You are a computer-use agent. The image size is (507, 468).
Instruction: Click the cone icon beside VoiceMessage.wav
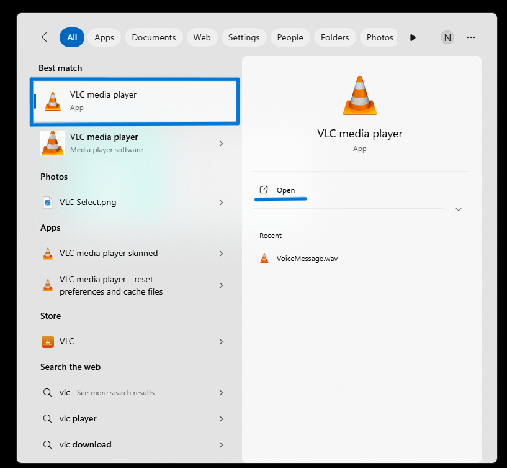(264, 258)
